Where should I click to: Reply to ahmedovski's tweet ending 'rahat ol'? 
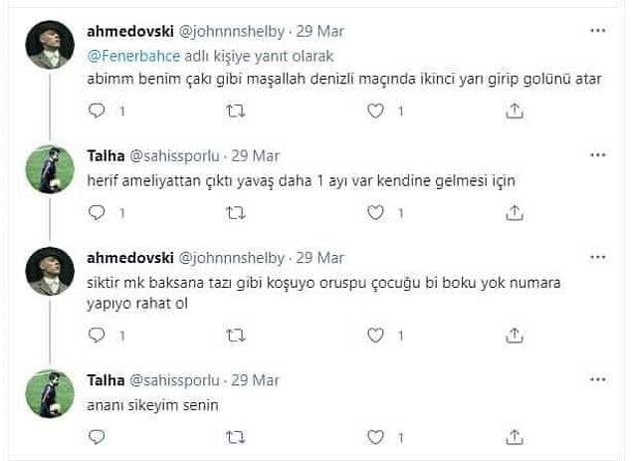(97, 336)
